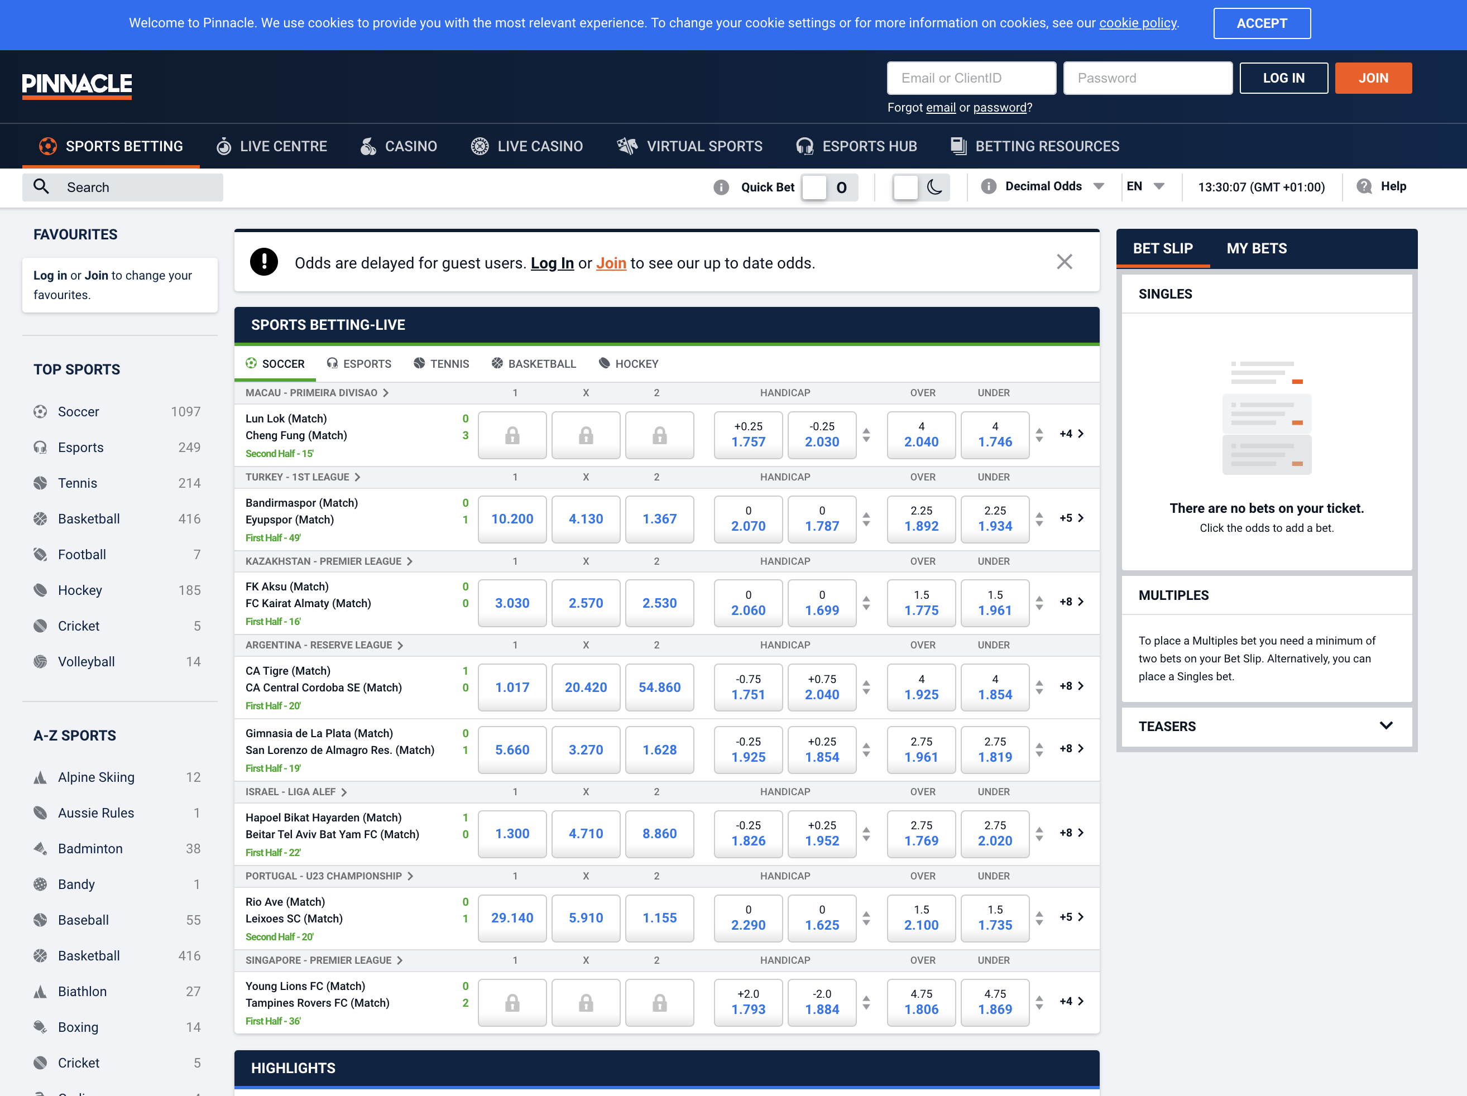1467x1096 pixels.
Task: Switch to the My Bets tab
Action: 1256,249
